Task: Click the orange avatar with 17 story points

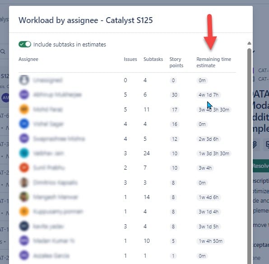Action: coord(24,109)
